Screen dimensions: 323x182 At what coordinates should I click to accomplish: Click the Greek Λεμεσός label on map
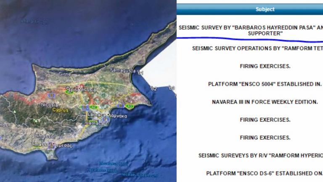64,145
